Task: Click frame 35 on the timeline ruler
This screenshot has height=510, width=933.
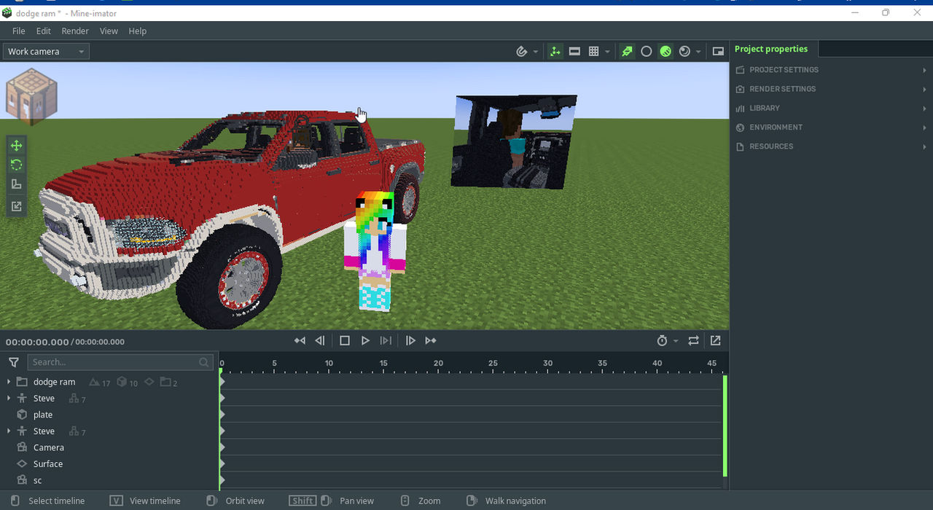Action: pyautogui.click(x=602, y=364)
